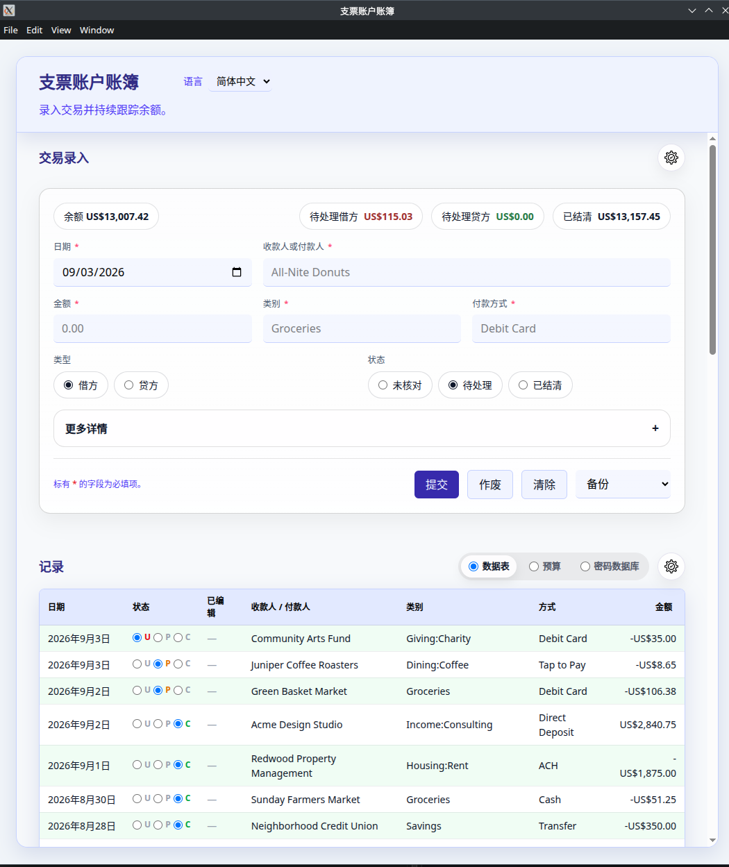Click the 2026年8月30日 date cell
The height and width of the screenshot is (867, 729).
click(82, 800)
